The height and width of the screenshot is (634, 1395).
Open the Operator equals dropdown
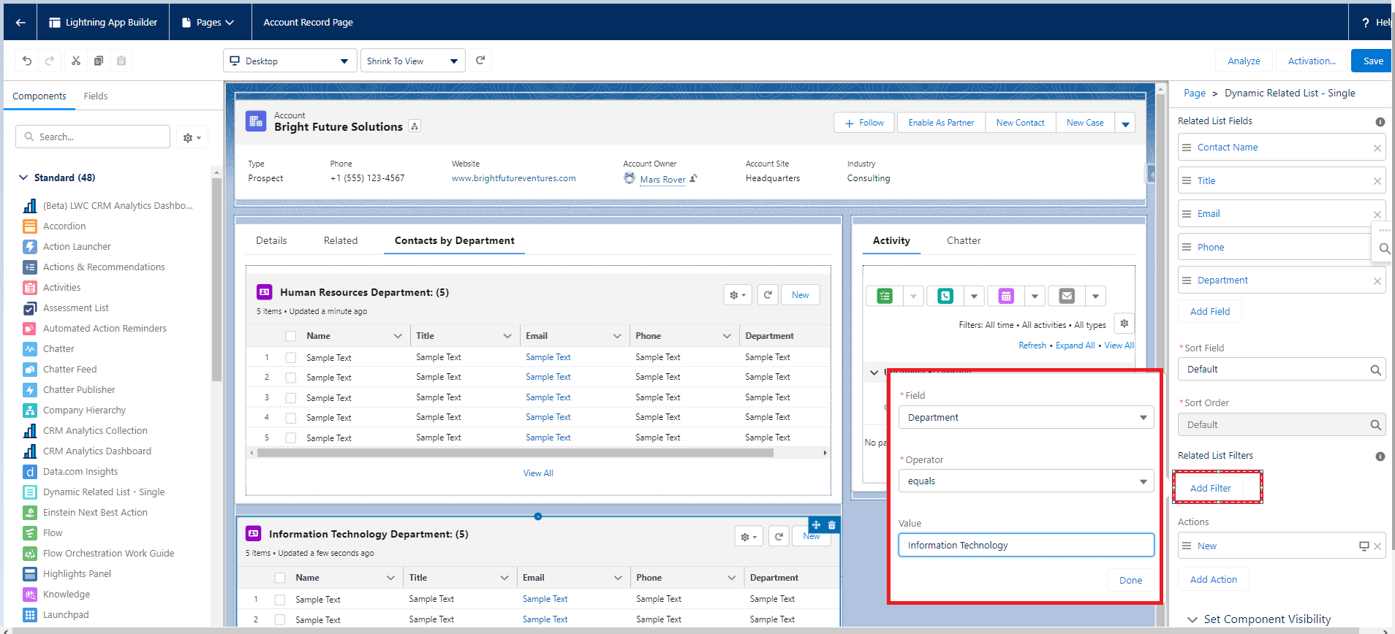pyautogui.click(x=1026, y=481)
